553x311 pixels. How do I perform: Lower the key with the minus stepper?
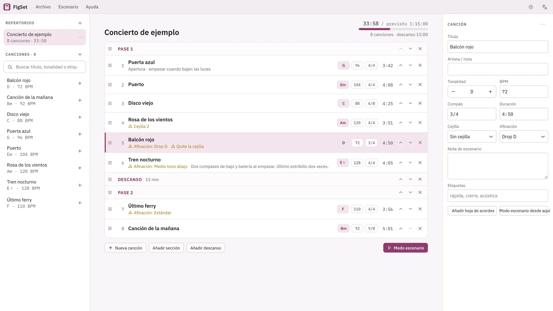[453, 92]
